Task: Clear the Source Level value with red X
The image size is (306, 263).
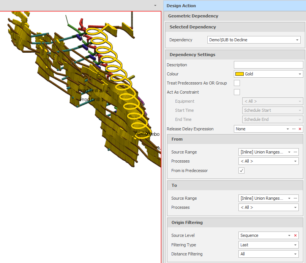Action: coord(295,235)
